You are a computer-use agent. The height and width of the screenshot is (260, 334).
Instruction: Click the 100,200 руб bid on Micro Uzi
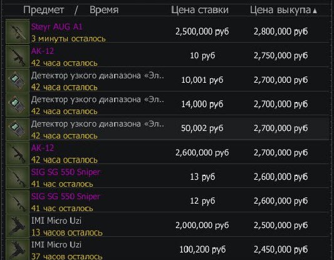(x=202, y=249)
